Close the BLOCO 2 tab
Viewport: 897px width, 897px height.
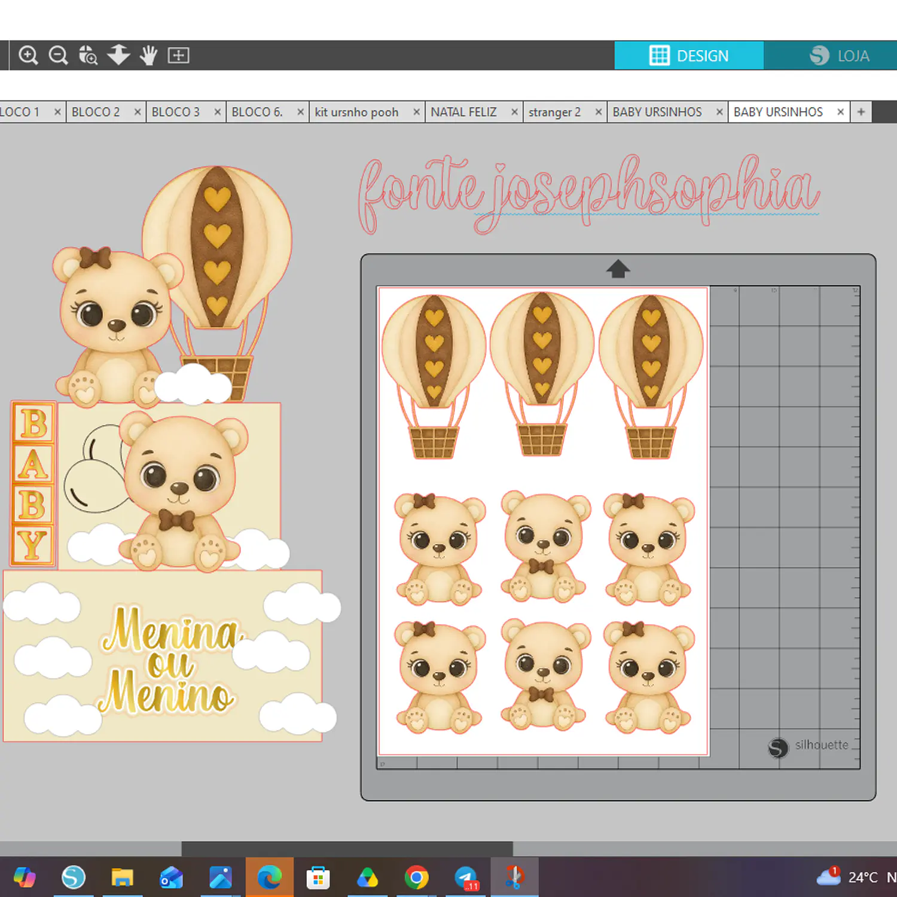click(138, 112)
